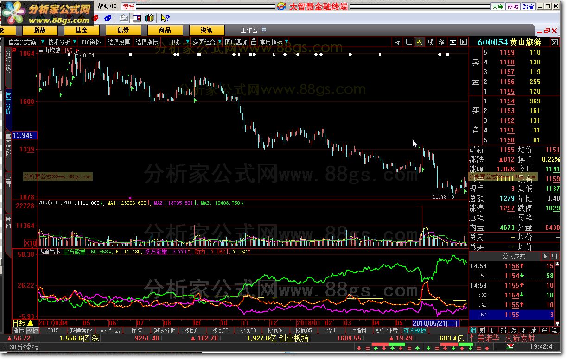
Task: Click the 创业板指 index in status bar
Action: 293,339
